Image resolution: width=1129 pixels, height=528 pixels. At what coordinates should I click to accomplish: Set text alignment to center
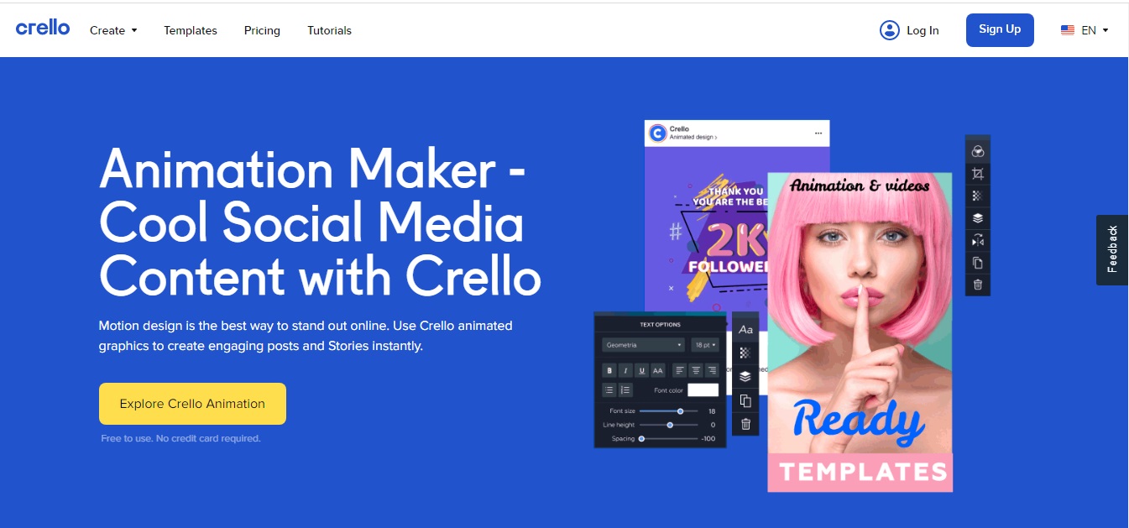click(x=696, y=370)
